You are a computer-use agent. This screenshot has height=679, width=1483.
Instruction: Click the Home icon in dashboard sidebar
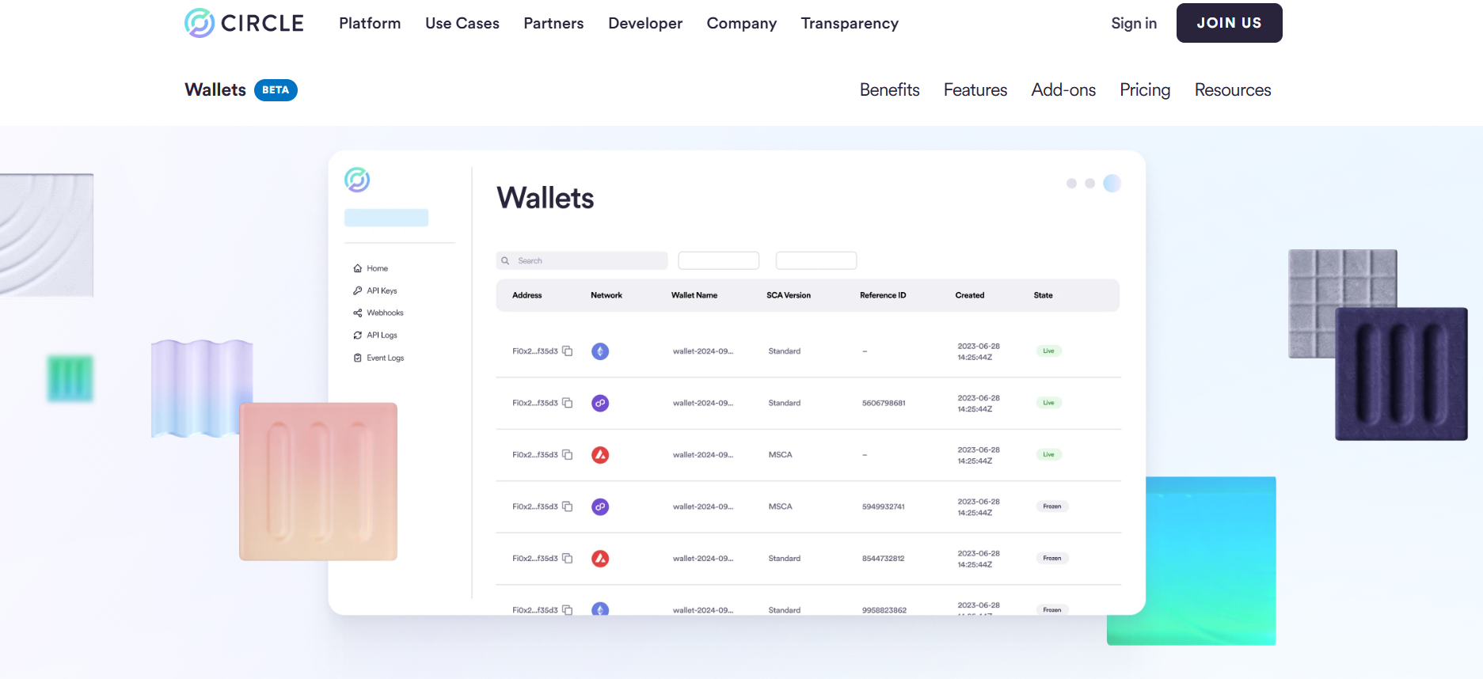click(x=358, y=268)
